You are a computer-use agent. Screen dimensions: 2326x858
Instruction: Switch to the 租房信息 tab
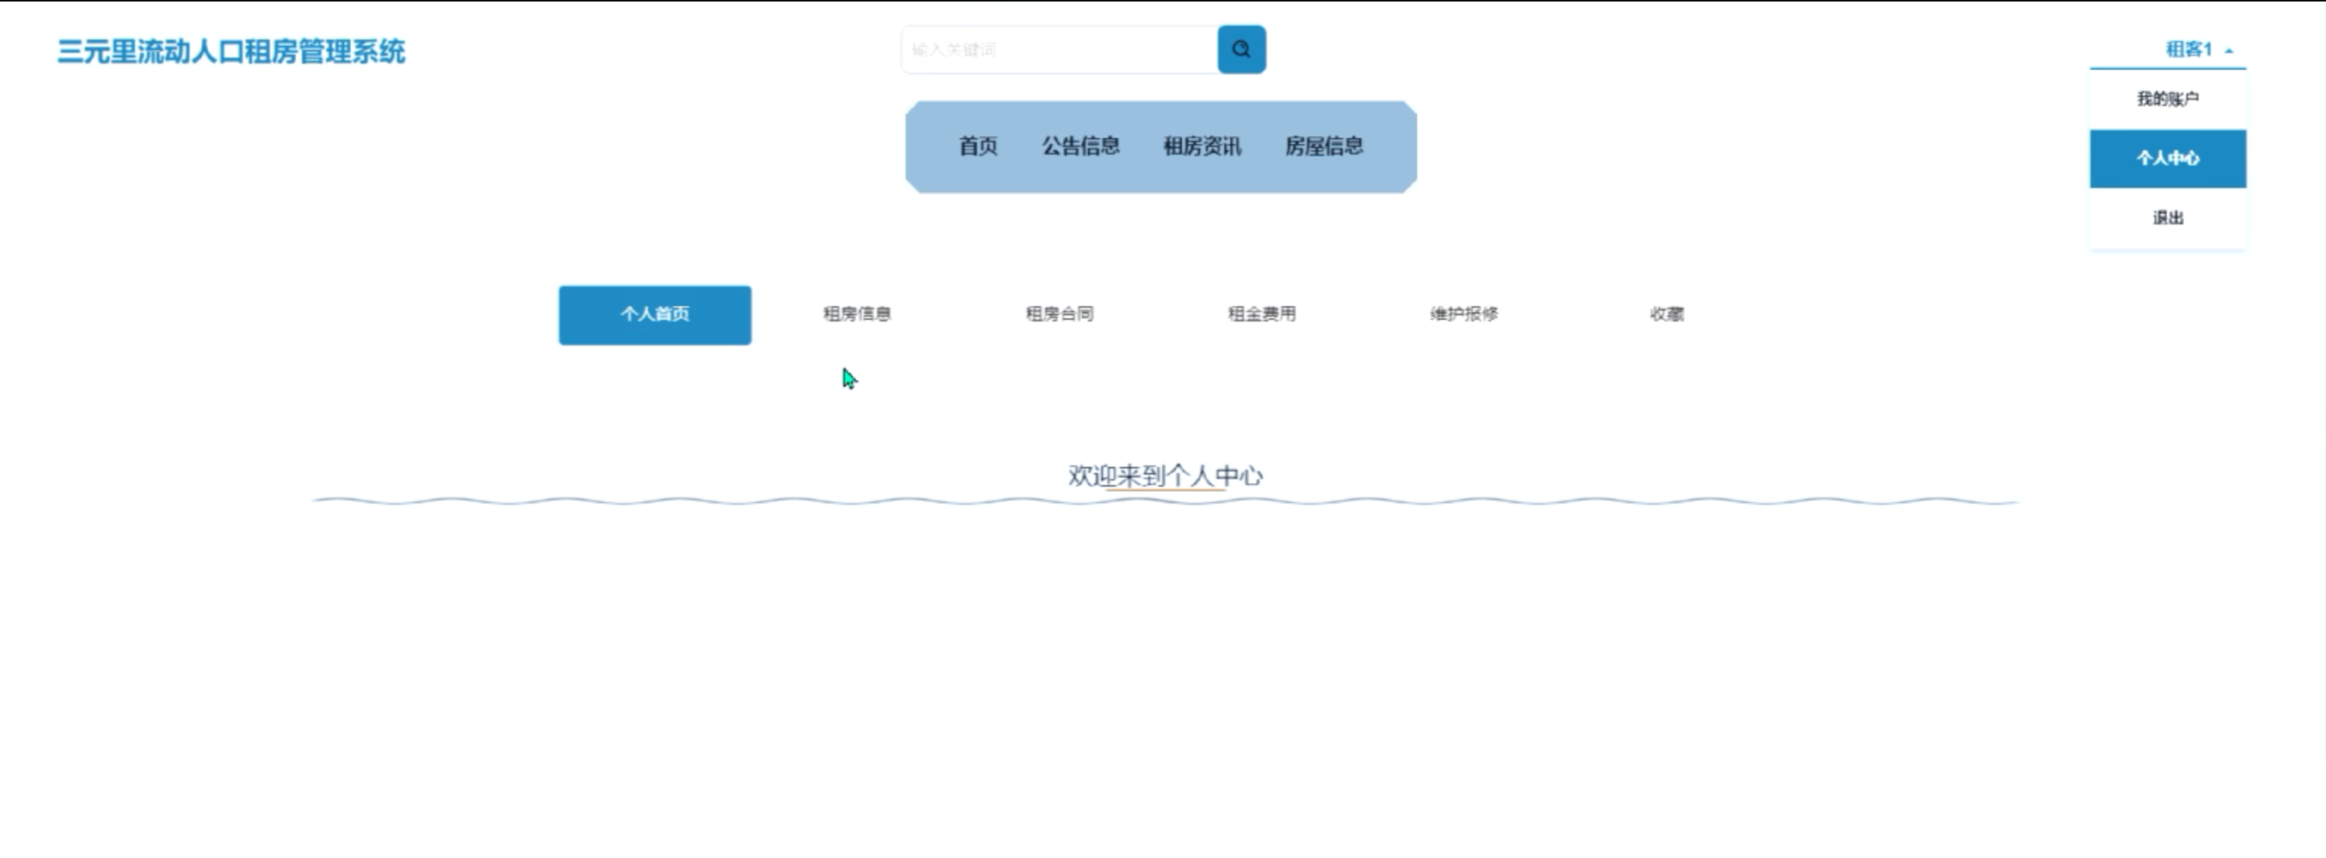857,314
